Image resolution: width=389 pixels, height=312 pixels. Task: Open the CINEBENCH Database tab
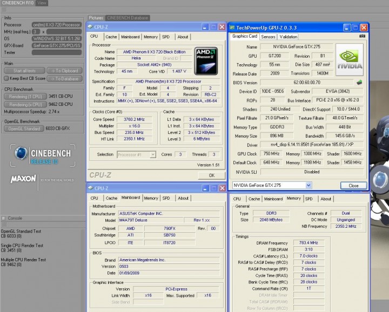[128, 18]
